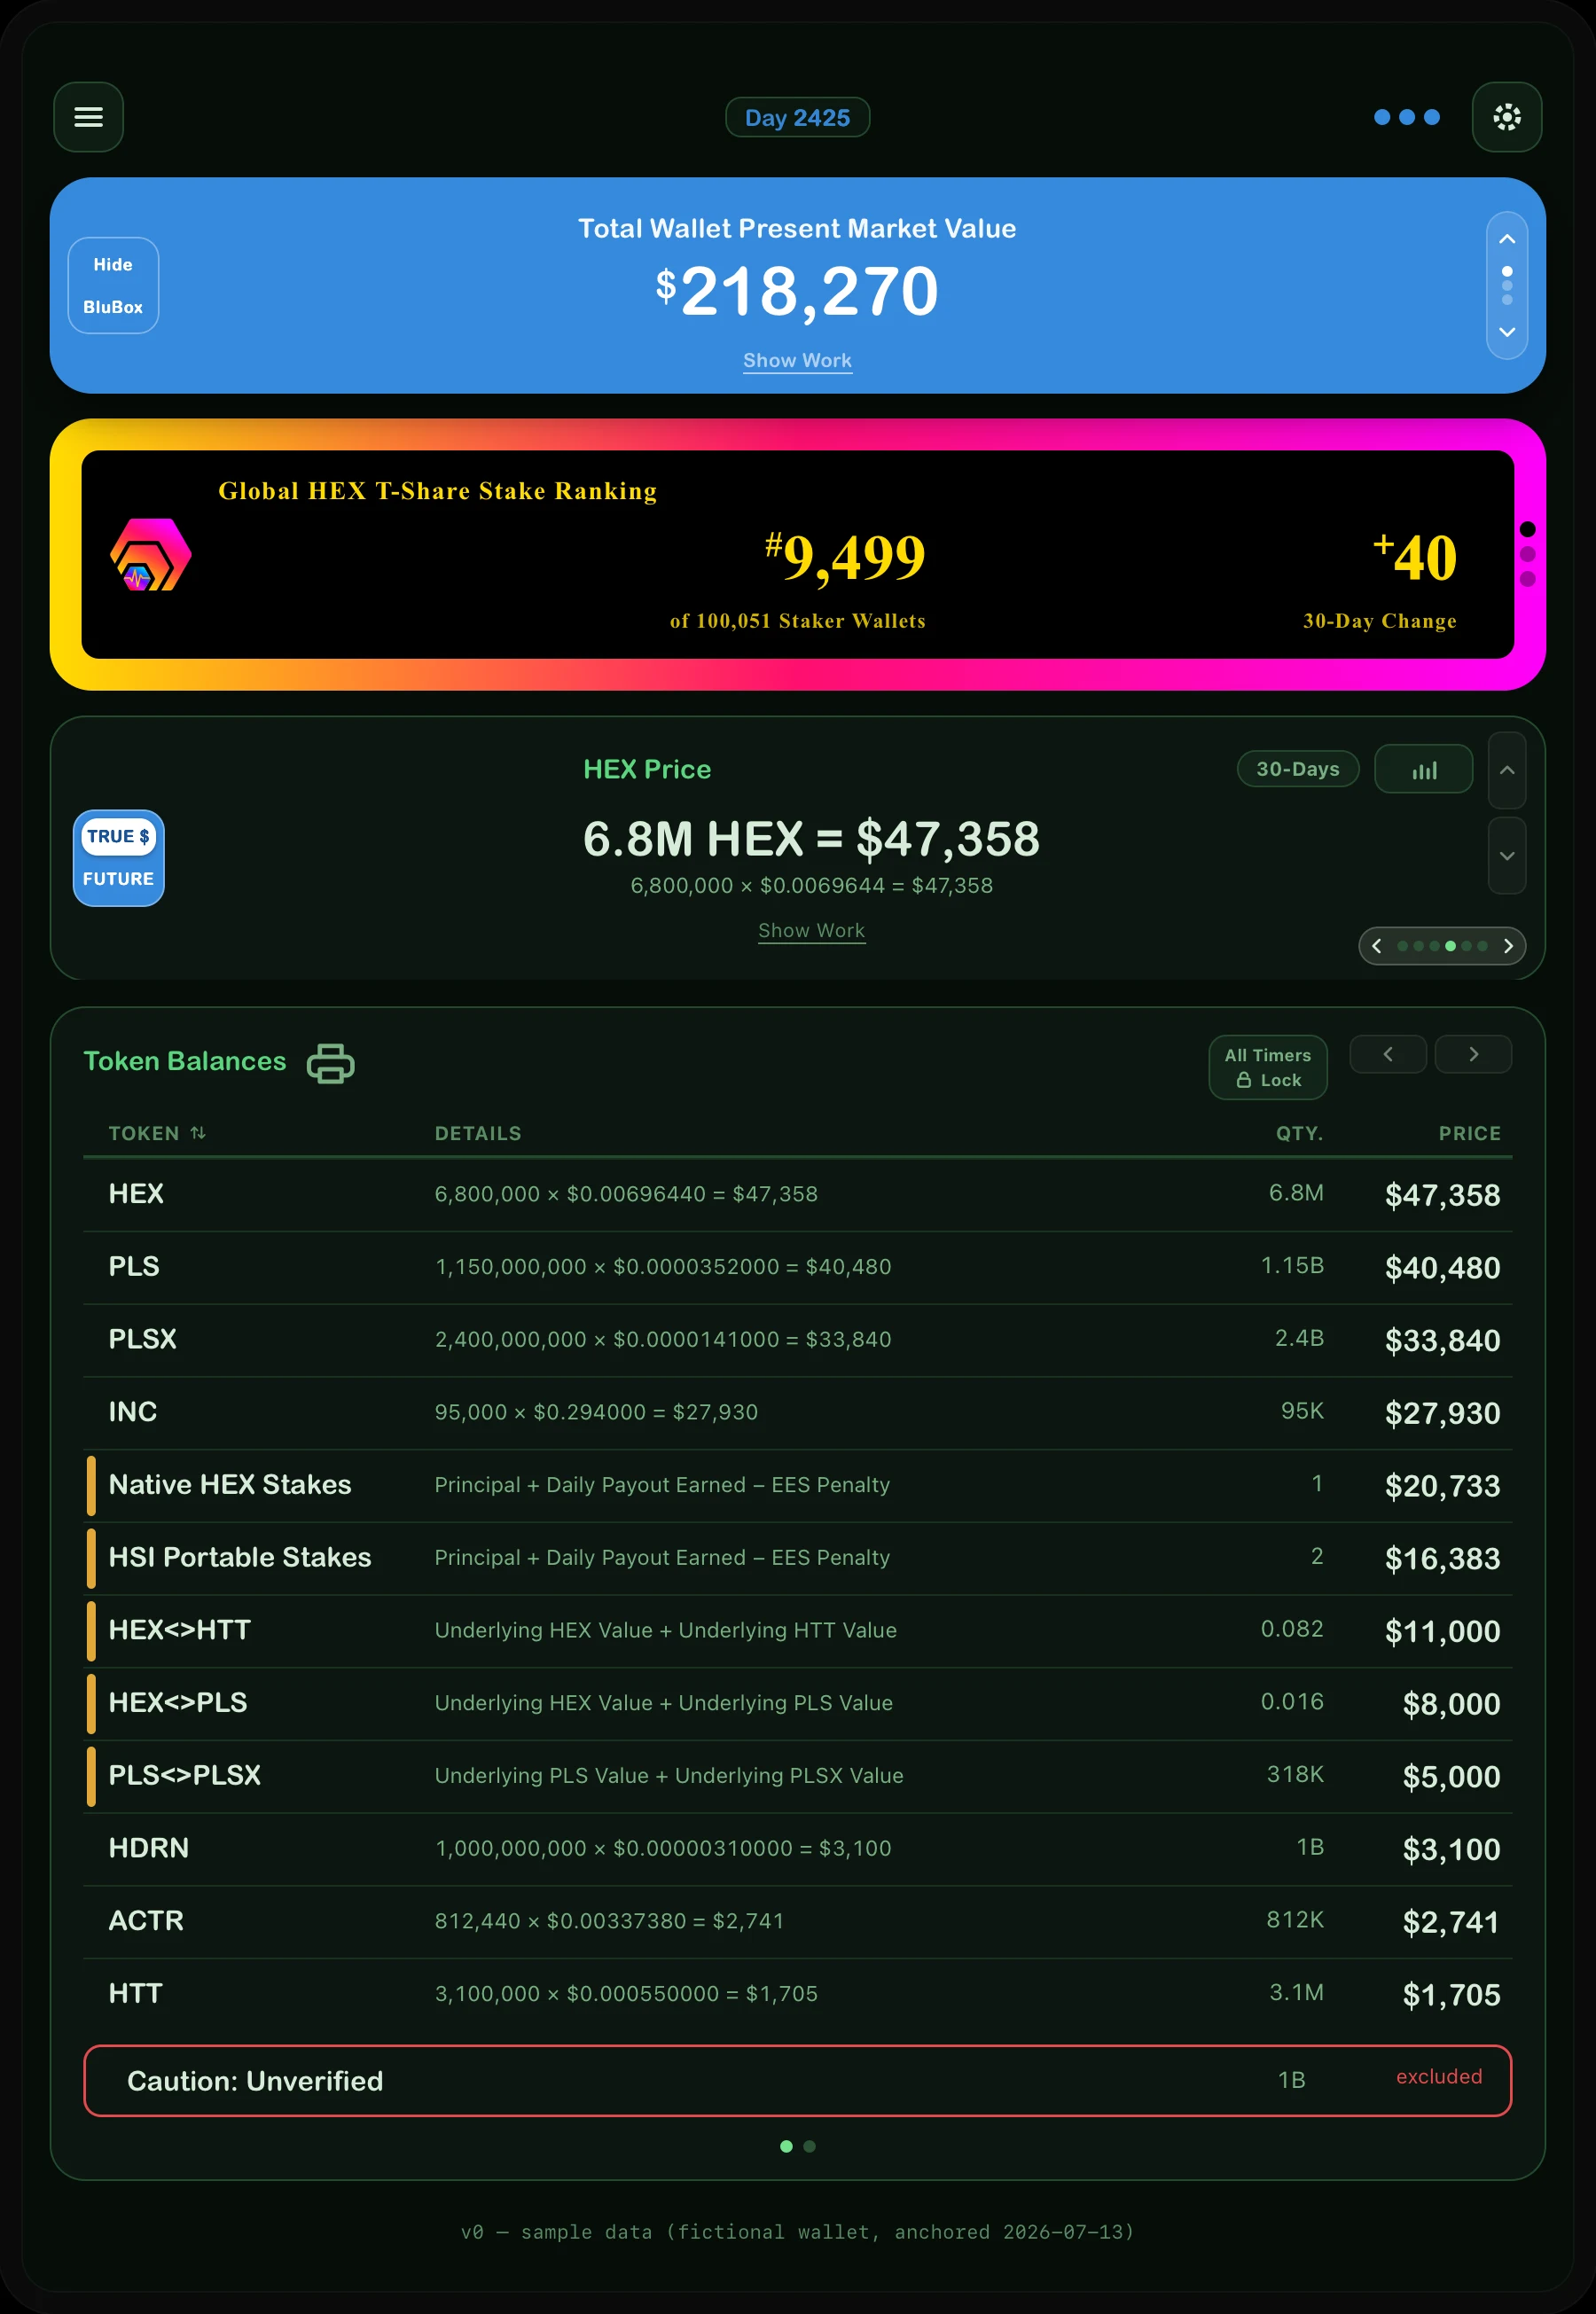Go to next HEX Price carousel slide

[x=1508, y=946]
